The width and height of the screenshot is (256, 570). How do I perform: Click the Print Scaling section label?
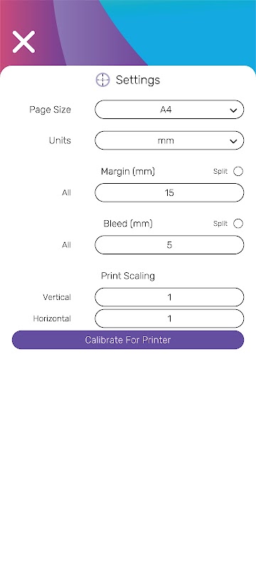point(128,276)
